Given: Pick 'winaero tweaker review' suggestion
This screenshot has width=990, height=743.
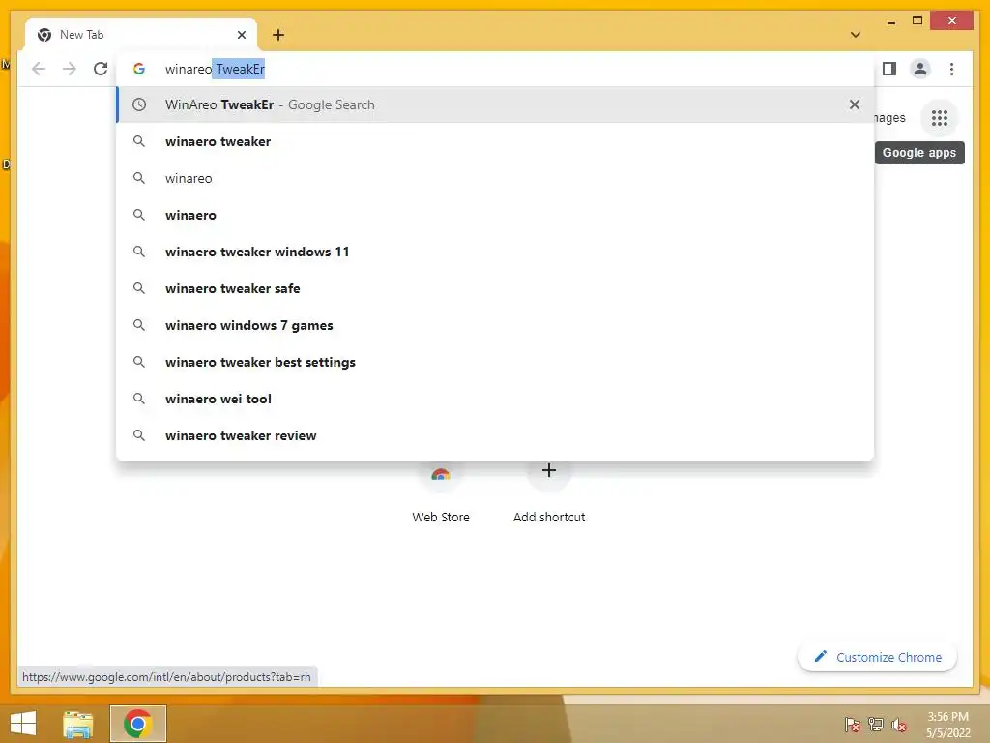Looking at the screenshot, I should point(496,435).
